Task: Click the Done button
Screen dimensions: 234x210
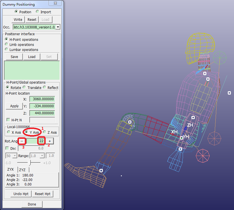Action: (32, 204)
